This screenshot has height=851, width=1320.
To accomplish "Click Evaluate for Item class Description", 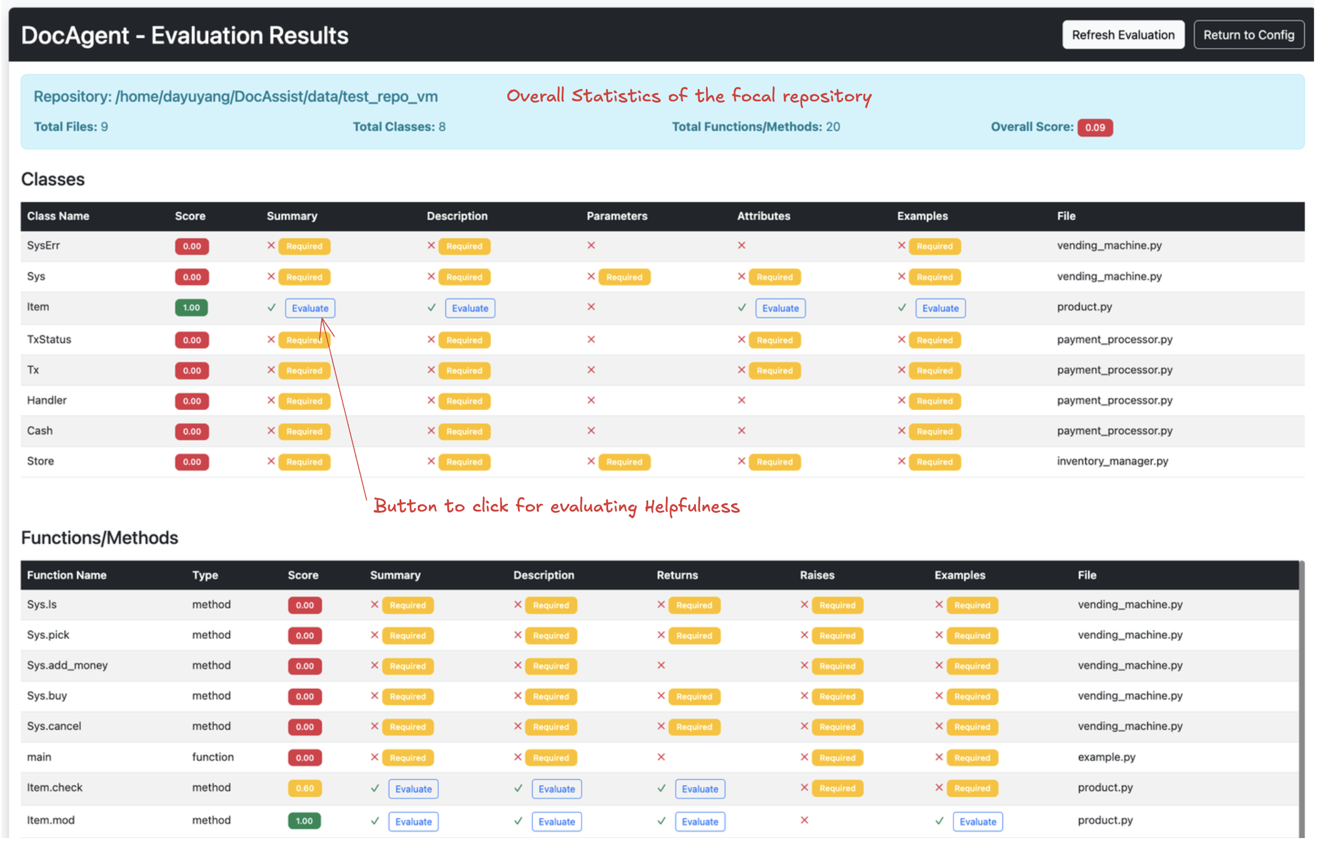I will 470,308.
